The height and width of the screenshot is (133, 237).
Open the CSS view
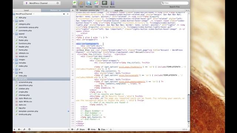tap(96, 4)
